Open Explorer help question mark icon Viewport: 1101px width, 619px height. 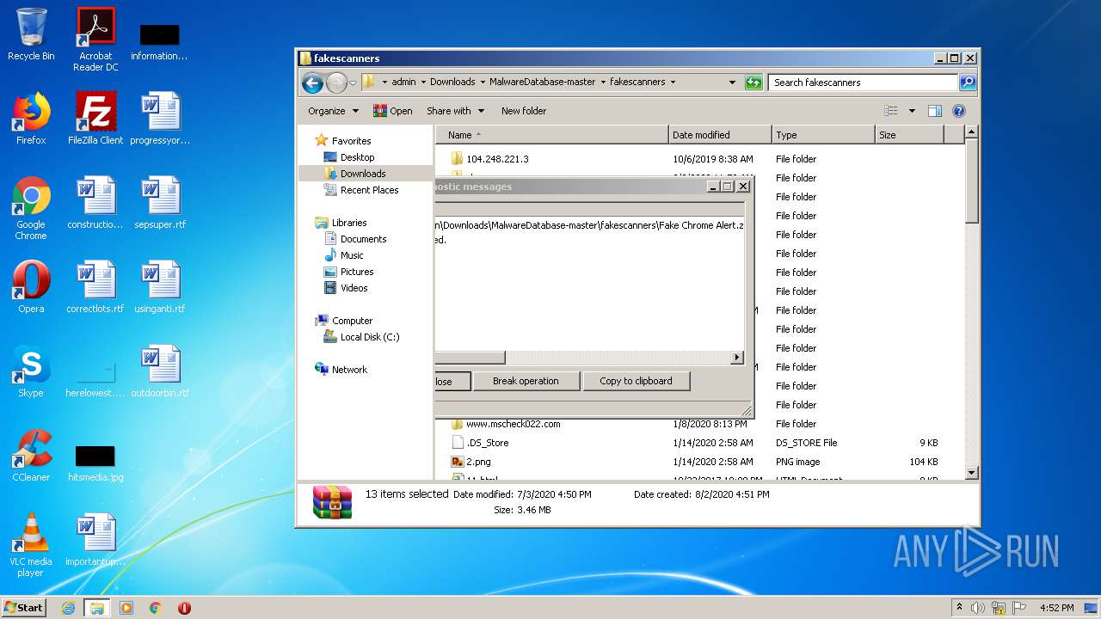(x=959, y=111)
